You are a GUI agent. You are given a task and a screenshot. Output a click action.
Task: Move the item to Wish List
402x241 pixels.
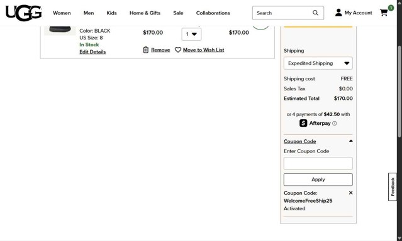pyautogui.click(x=204, y=50)
